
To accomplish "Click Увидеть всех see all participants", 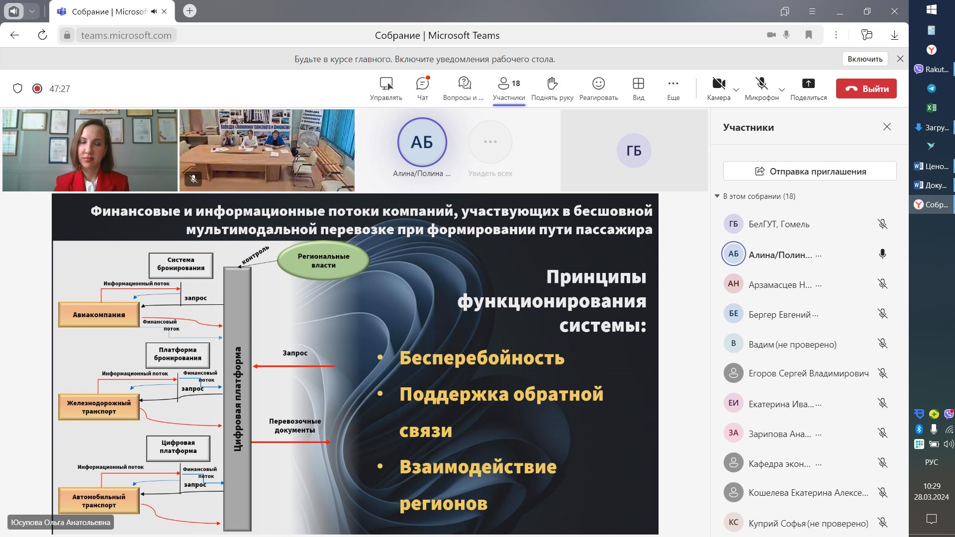I will [x=490, y=149].
